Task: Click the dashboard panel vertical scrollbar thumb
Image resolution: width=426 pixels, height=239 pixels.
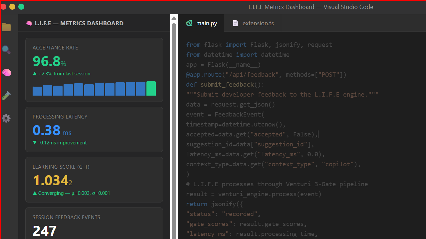Action: click(174, 131)
